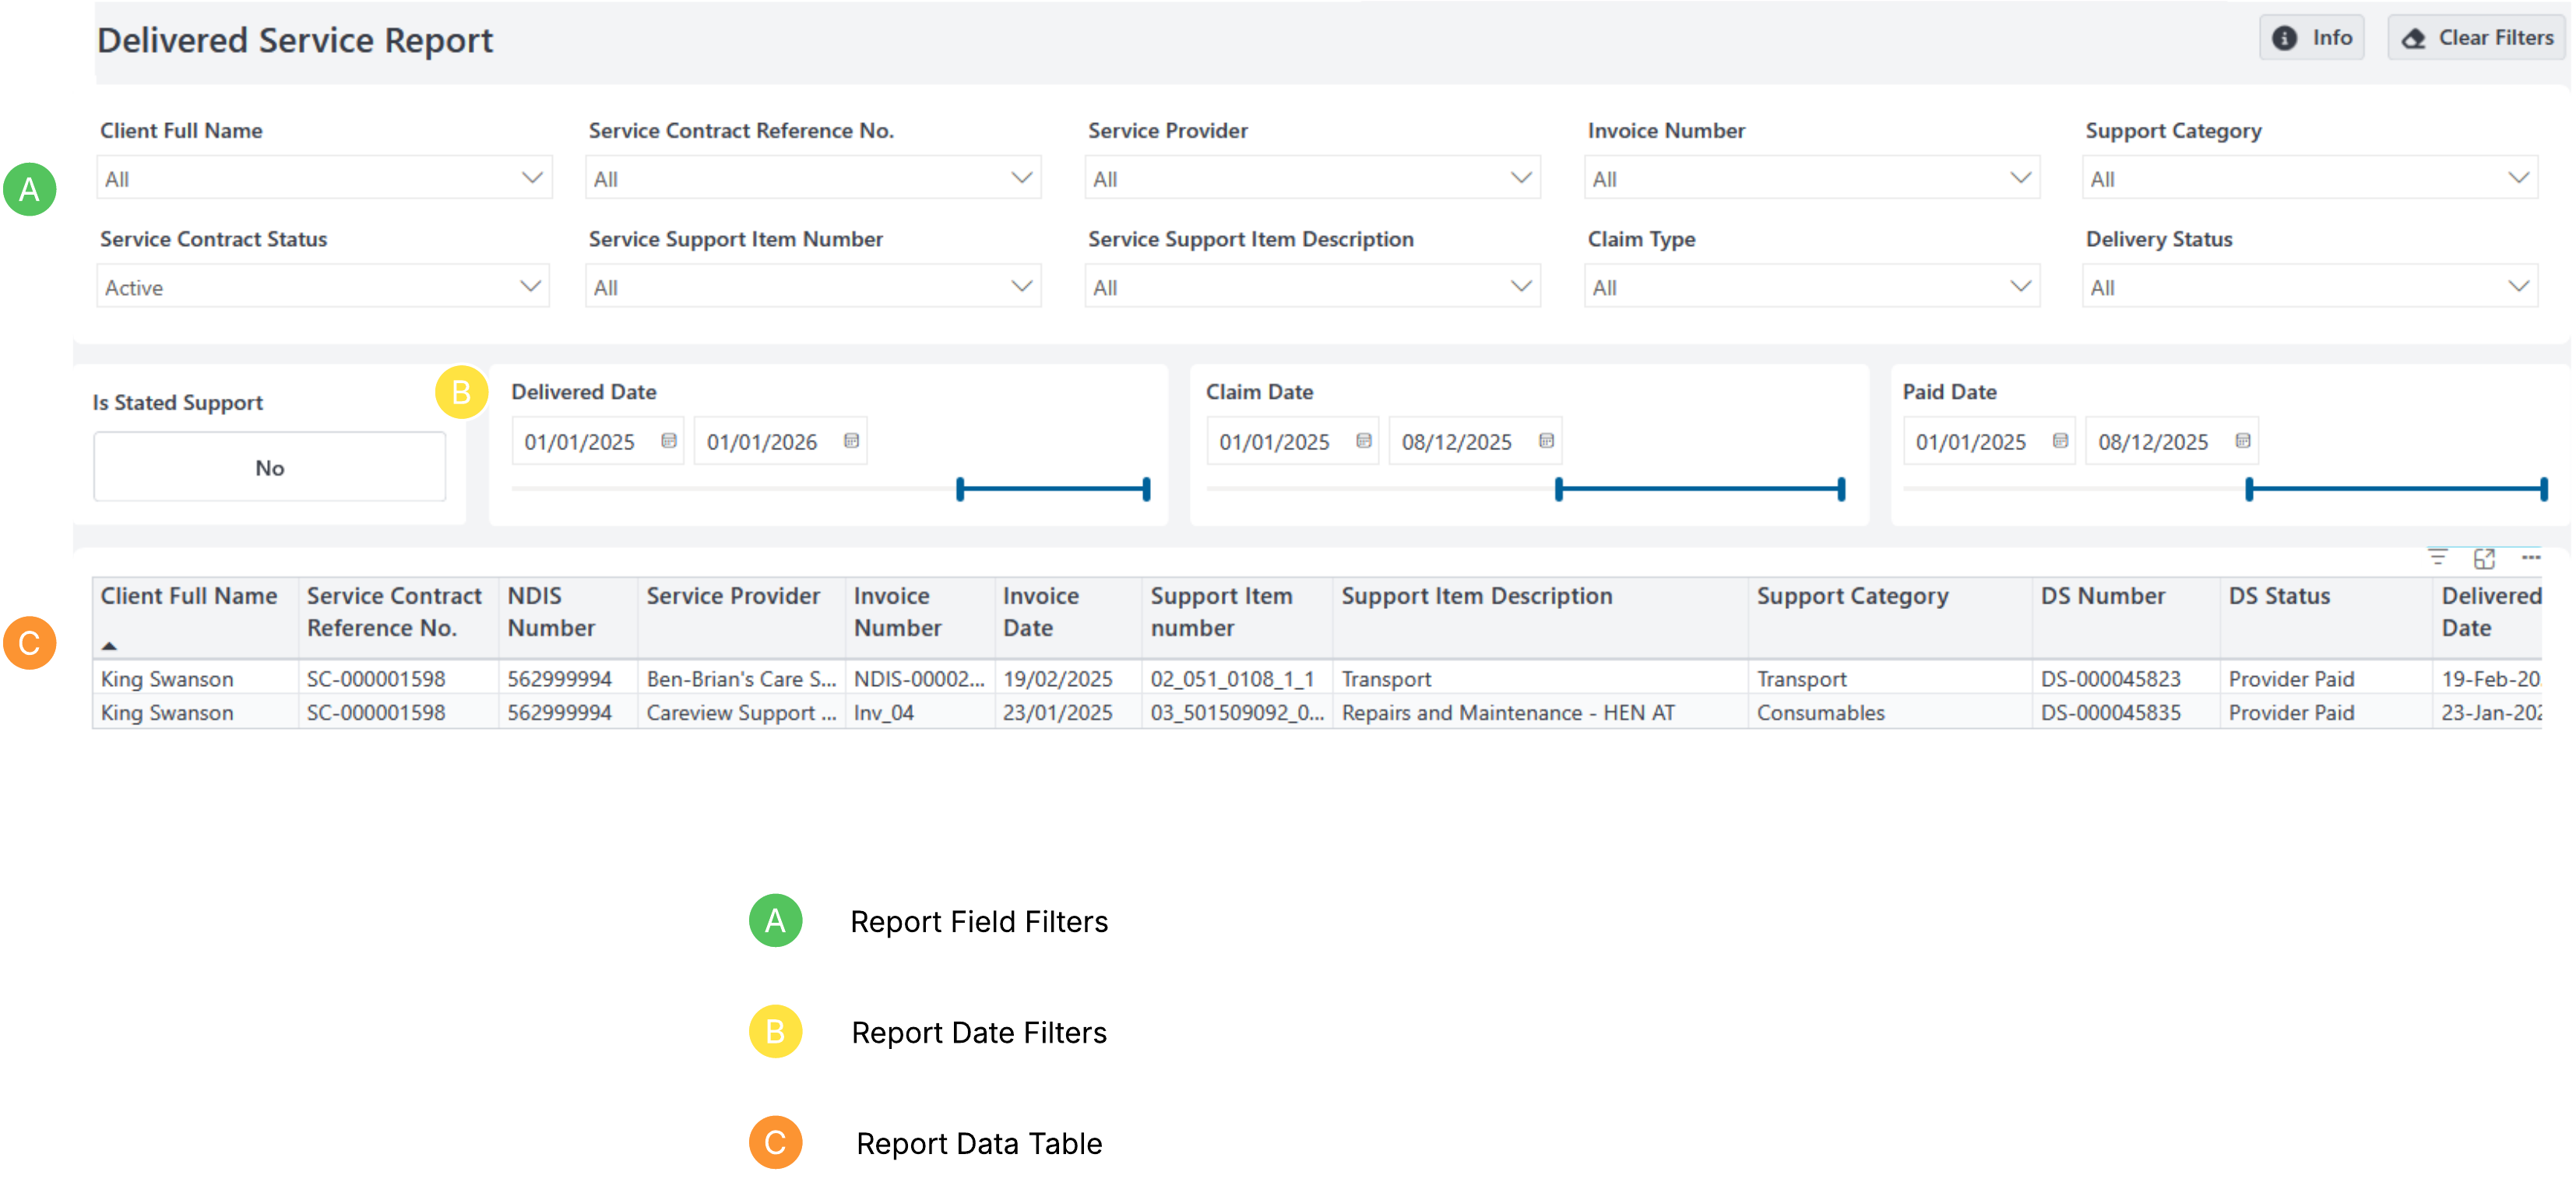Click the Delivered Date range slider handle
This screenshot has width=2576, height=1186.
(960, 489)
